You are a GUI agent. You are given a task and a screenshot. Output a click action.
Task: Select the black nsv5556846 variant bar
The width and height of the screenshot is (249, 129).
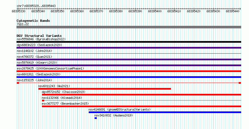coord(129,42)
